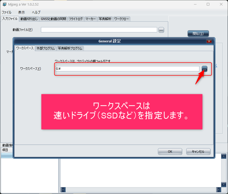Select the ワークスペース tab
The image size is (228, 194).
[25, 48]
